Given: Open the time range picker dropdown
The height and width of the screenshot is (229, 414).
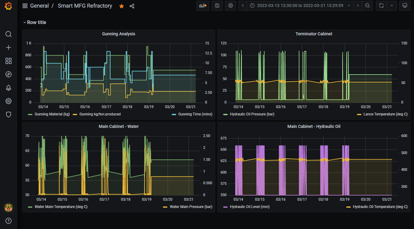Looking at the screenshot, I should [300, 5].
